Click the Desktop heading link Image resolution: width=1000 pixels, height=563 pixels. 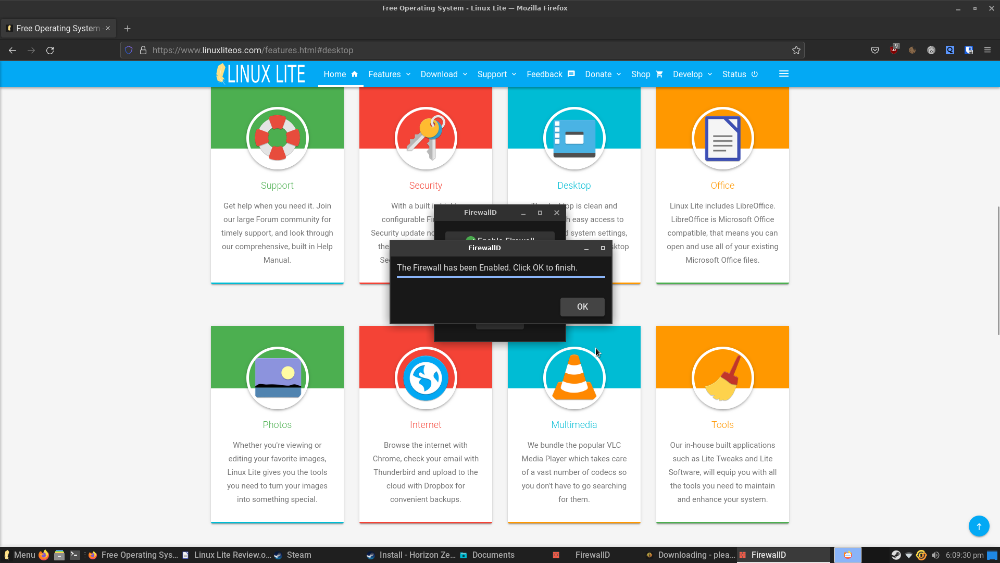[574, 186]
